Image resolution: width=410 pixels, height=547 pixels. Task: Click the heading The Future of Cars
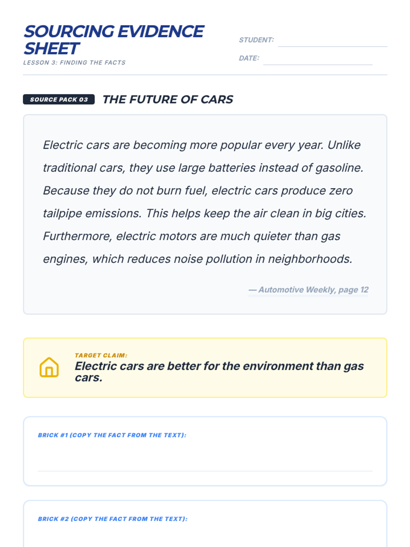pos(168,99)
